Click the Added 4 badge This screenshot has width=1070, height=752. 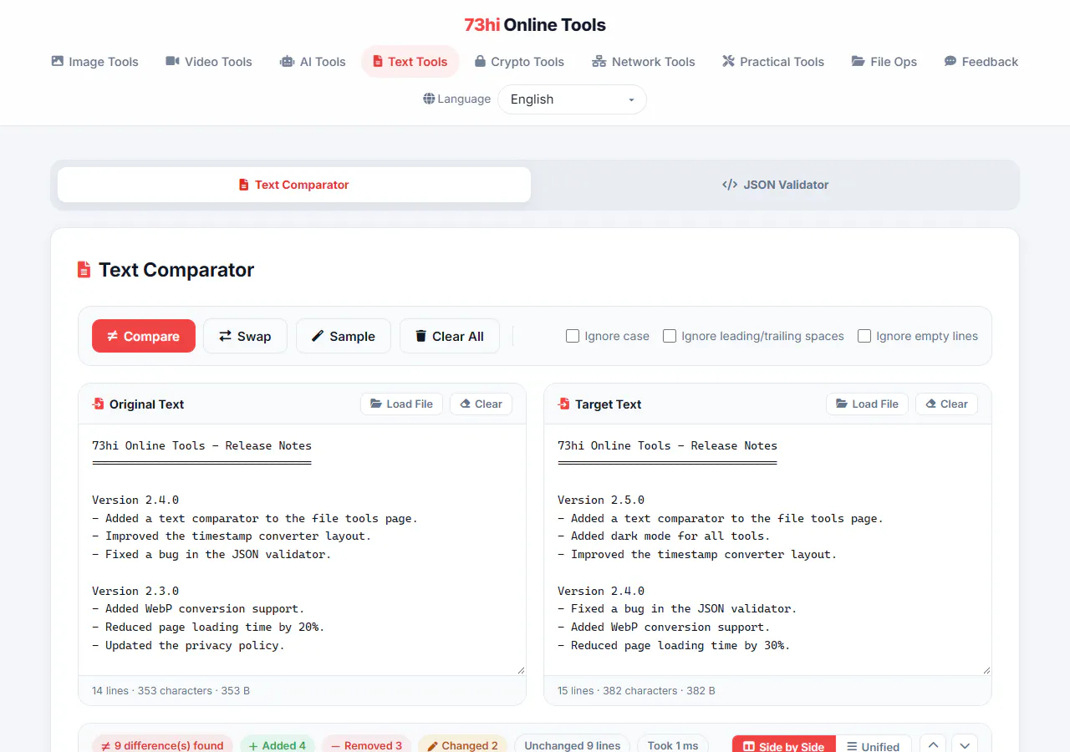click(278, 744)
